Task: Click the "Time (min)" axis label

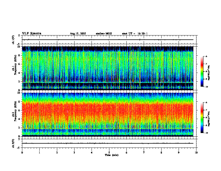Action: pos(112,155)
